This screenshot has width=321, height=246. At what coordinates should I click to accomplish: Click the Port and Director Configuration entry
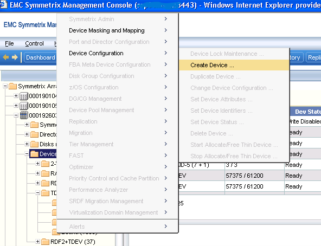[x=118, y=42]
